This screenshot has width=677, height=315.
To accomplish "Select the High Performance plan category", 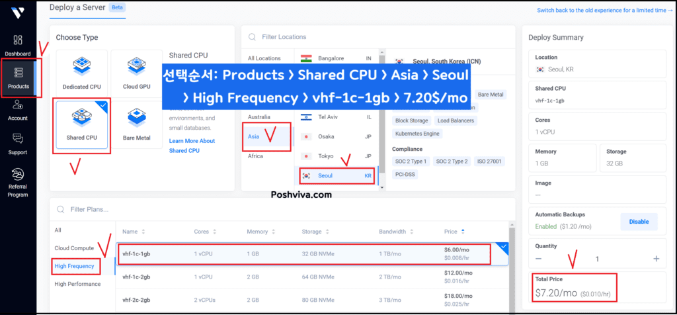I will click(78, 284).
